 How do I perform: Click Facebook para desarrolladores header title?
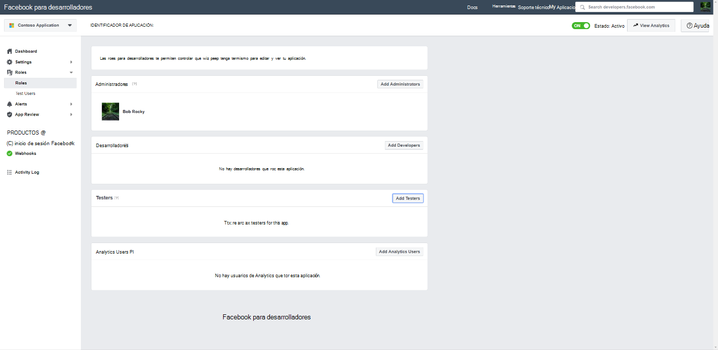(48, 8)
